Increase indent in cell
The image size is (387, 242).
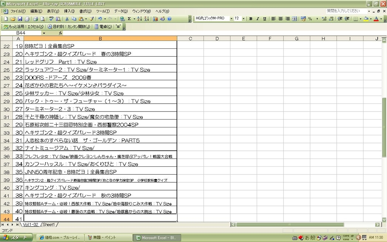347,19
